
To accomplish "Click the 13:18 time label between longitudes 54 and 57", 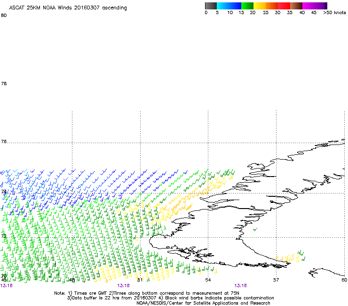I will (x=241, y=286).
